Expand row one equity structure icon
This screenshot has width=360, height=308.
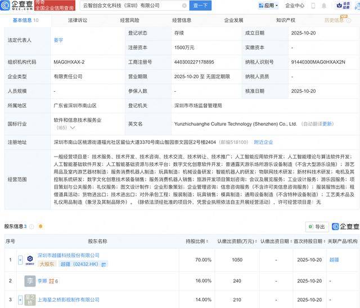[21, 260]
